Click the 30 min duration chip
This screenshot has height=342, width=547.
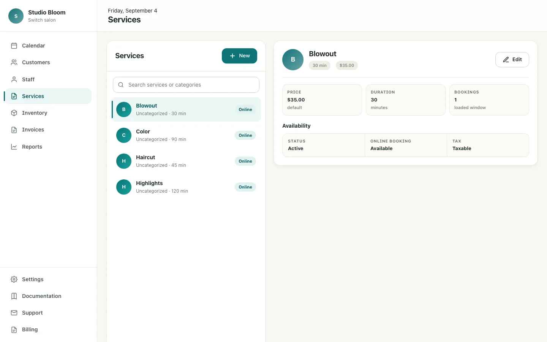319,65
